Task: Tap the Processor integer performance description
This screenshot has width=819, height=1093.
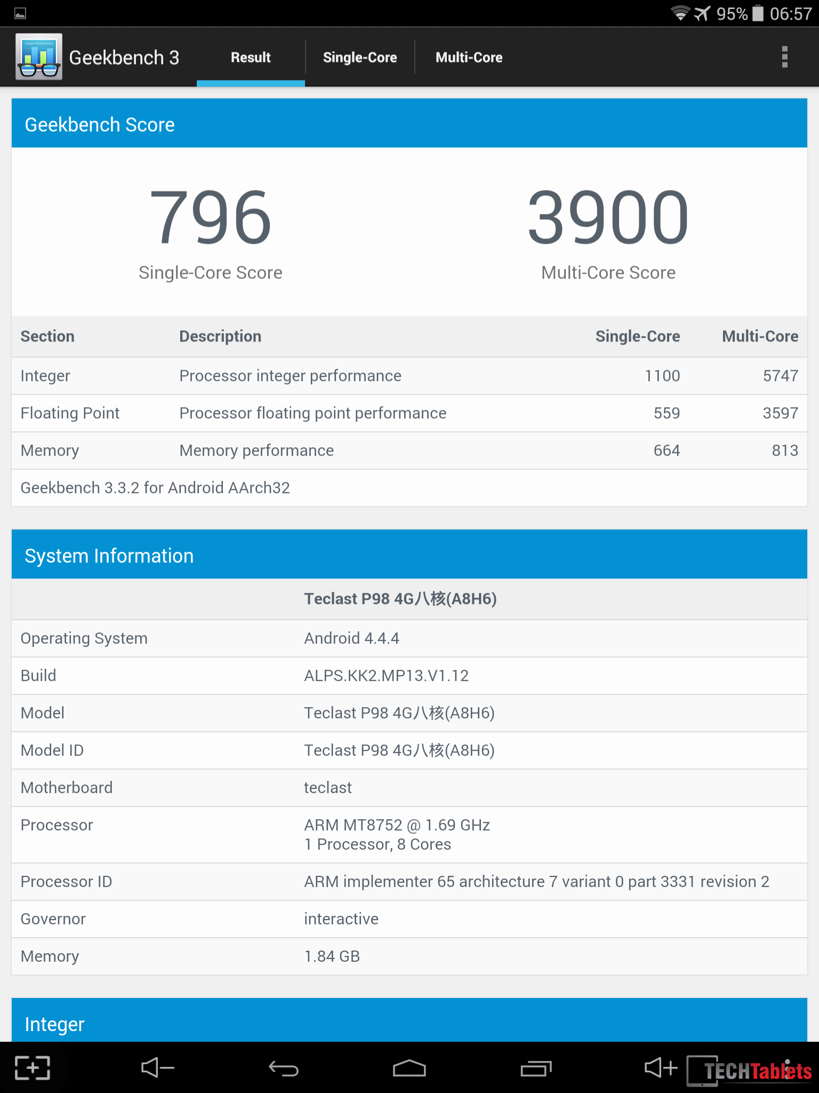Action: coord(291,376)
